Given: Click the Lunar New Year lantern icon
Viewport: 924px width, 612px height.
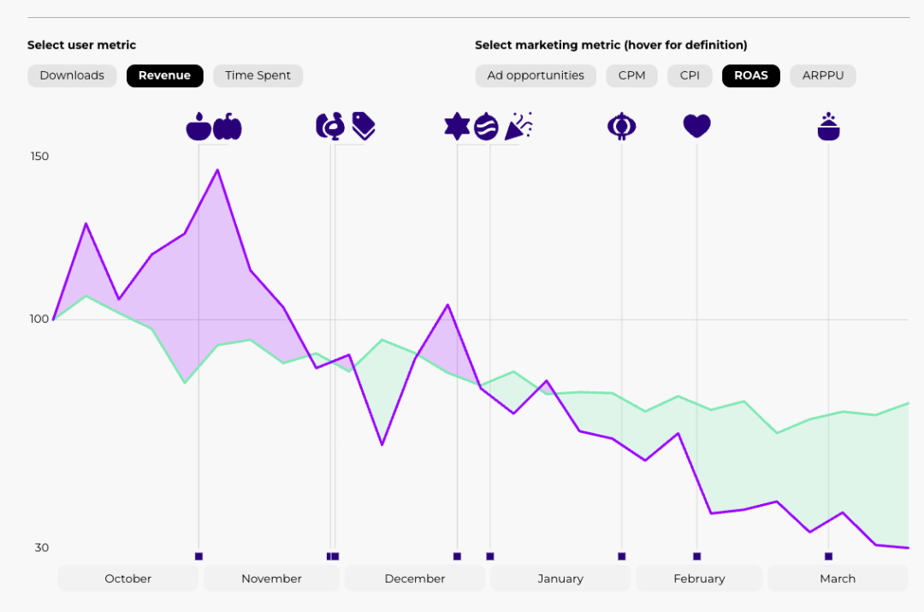Looking at the screenshot, I should tap(622, 126).
